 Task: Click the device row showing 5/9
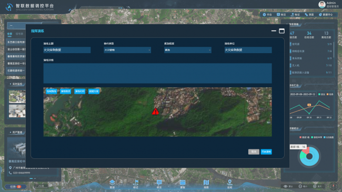pyautogui.click(x=311, y=44)
